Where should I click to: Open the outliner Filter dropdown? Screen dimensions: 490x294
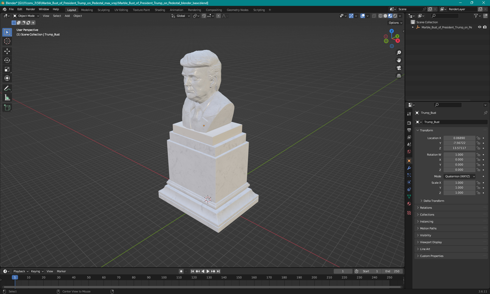pos(477,16)
